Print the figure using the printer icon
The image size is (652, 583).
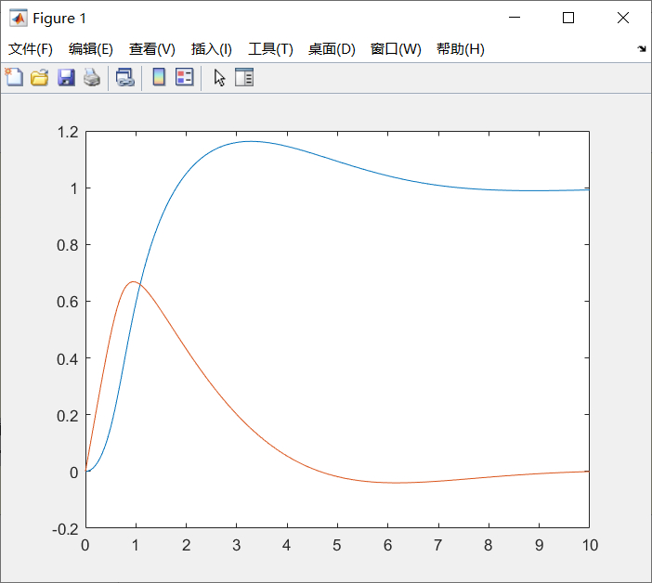click(x=92, y=77)
